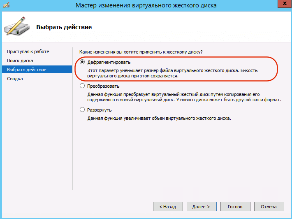The image size is (292, 219).
Task: Enable the Развернуть radio option
Action: 83,110
